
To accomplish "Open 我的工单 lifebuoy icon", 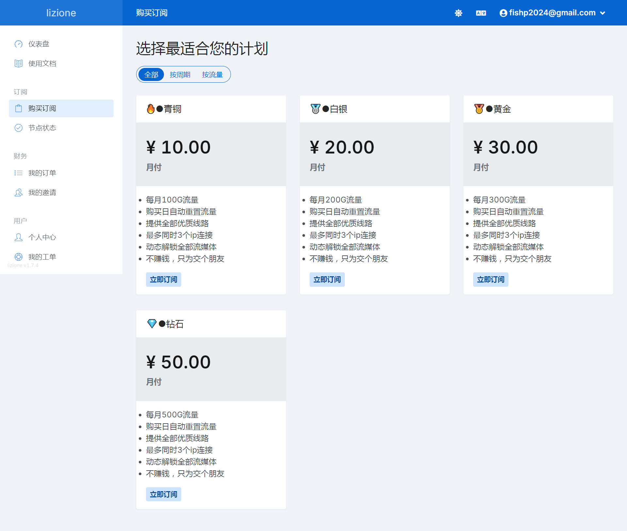I will 19,257.
